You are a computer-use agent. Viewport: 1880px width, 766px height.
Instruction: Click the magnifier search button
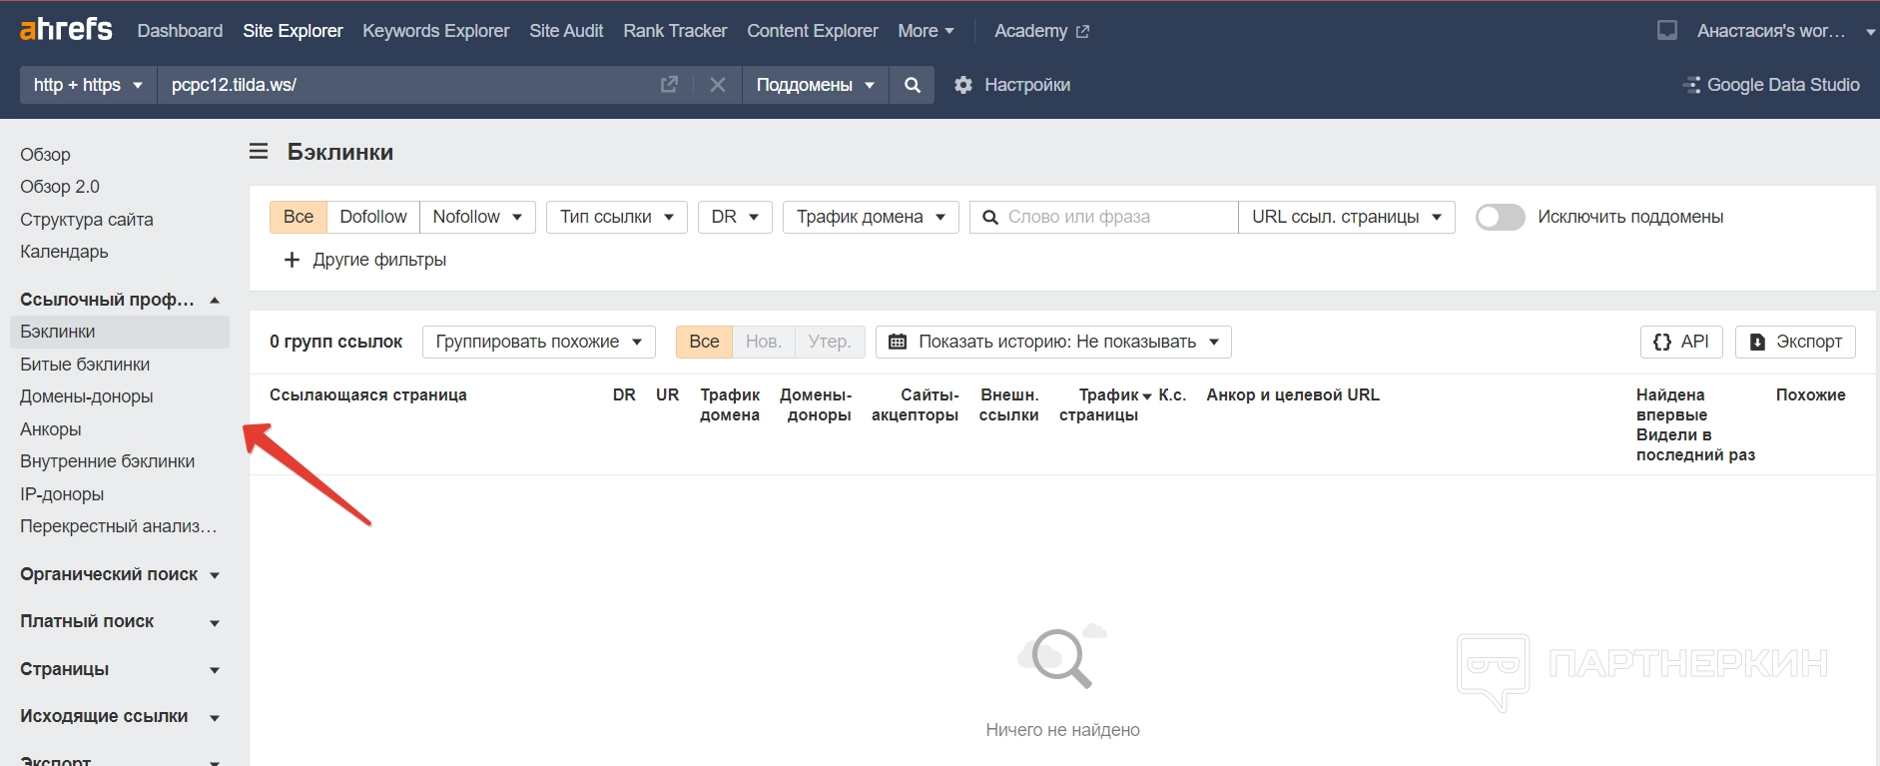coord(913,85)
